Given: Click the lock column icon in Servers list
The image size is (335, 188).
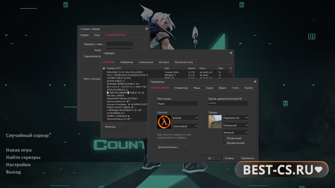Looking at the screenshot, I should pyautogui.click(x=104, y=68).
